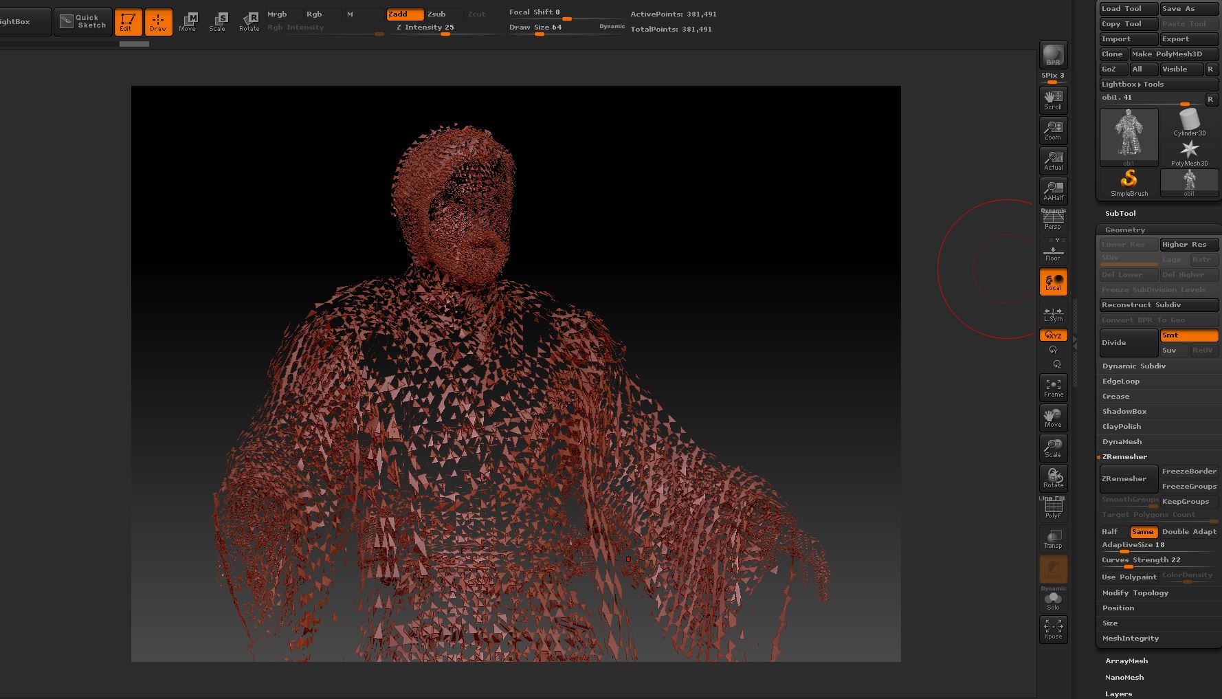Select the Move transform icon in top shelf
The image size is (1222, 699).
(x=188, y=21)
